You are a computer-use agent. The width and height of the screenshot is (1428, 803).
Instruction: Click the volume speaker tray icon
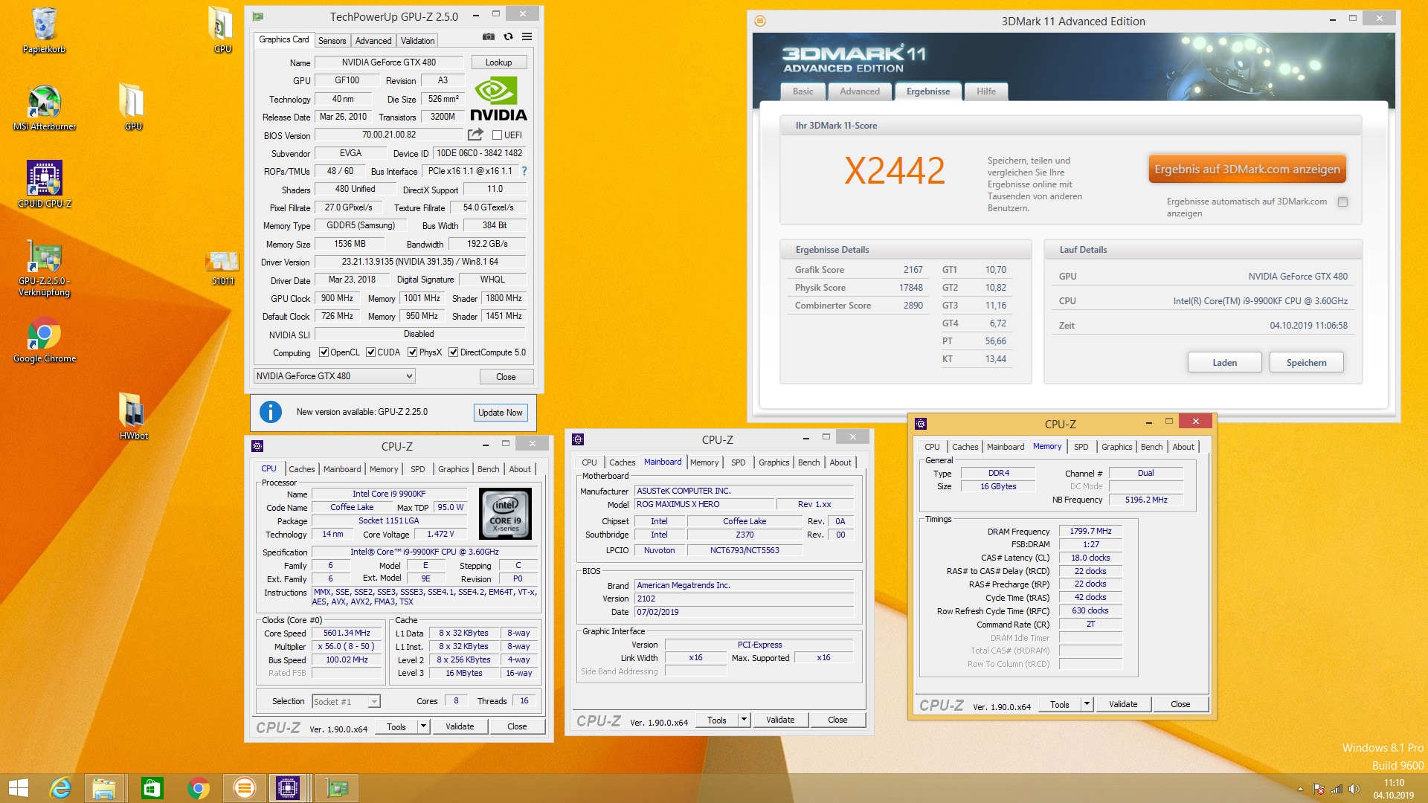pos(1354,789)
